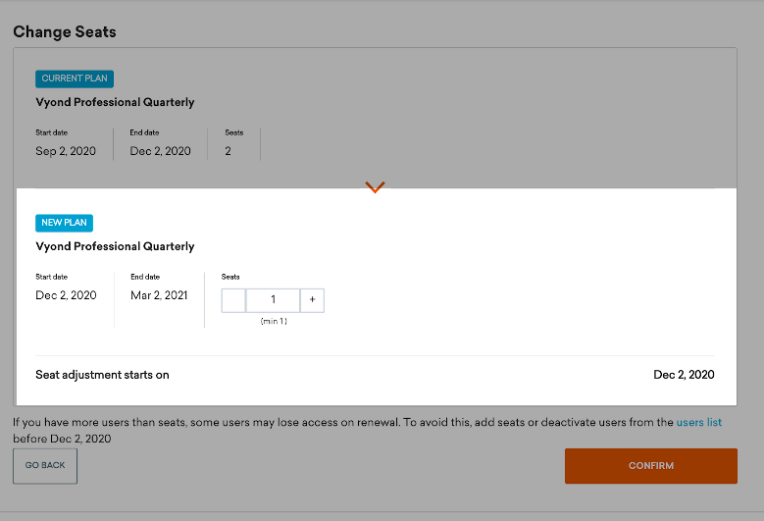The height and width of the screenshot is (521, 764).
Task: Select the new plan name Vyond Professional Quarterly
Action: pos(115,246)
